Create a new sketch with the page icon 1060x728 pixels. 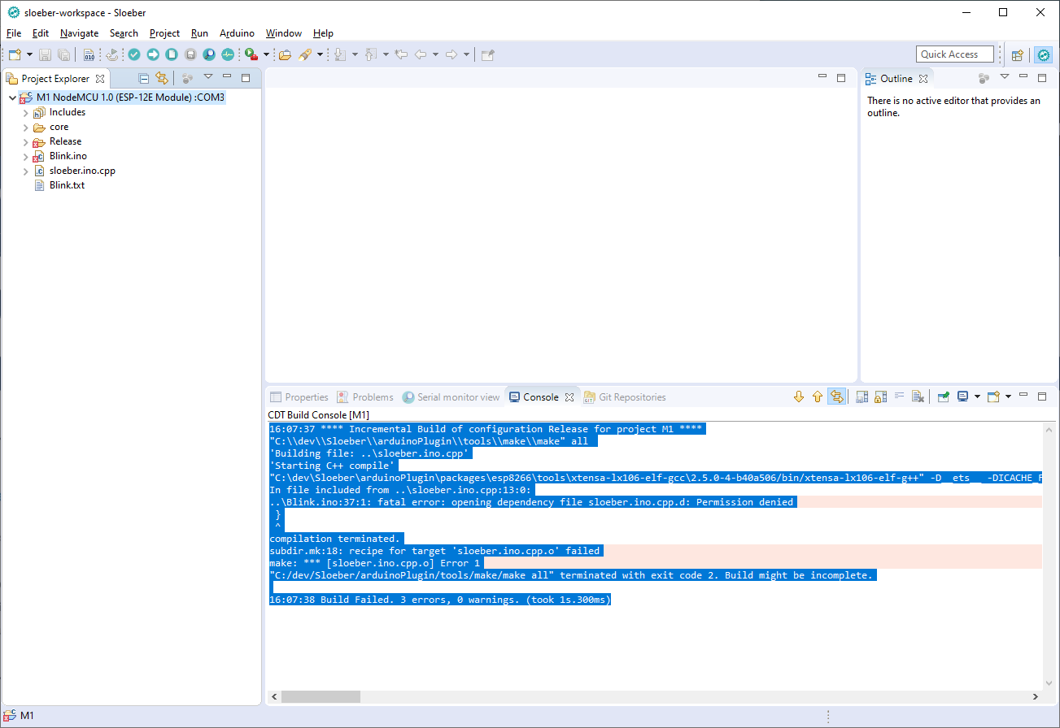point(172,54)
